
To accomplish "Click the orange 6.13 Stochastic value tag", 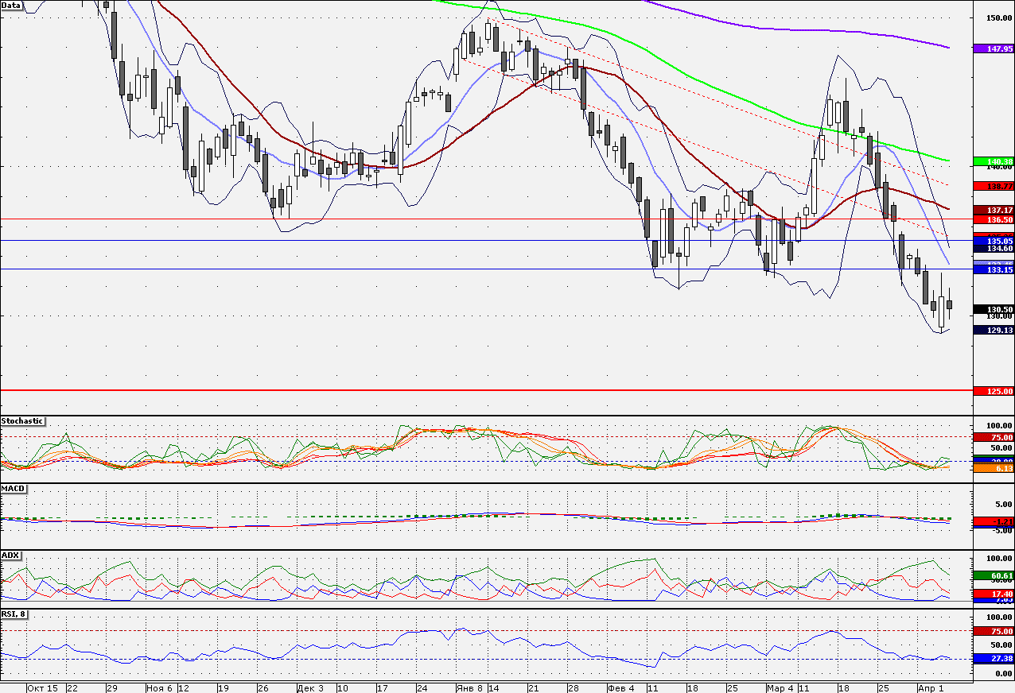I will click(x=994, y=469).
